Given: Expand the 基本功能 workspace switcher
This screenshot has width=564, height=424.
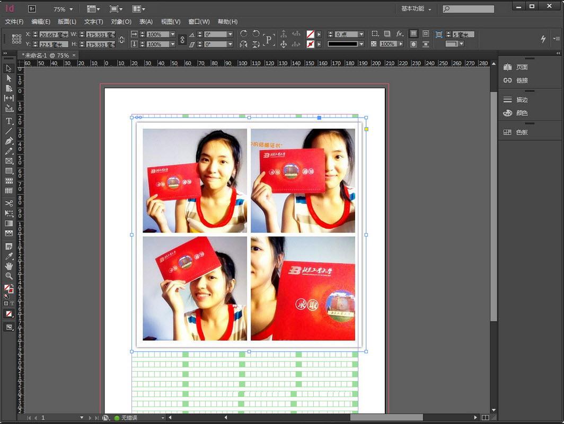Looking at the screenshot, I should (x=416, y=9).
